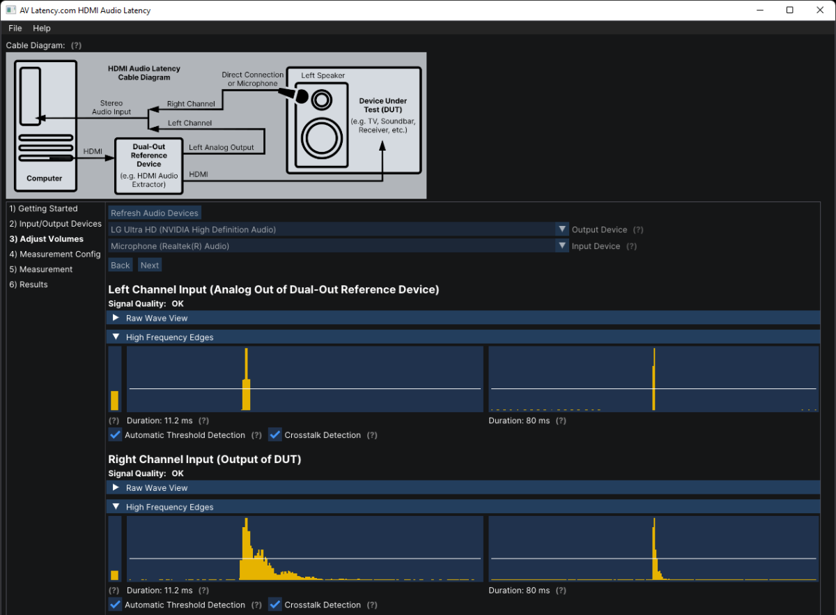836x615 pixels.
Task: Open the Help menu
Action: [42, 29]
